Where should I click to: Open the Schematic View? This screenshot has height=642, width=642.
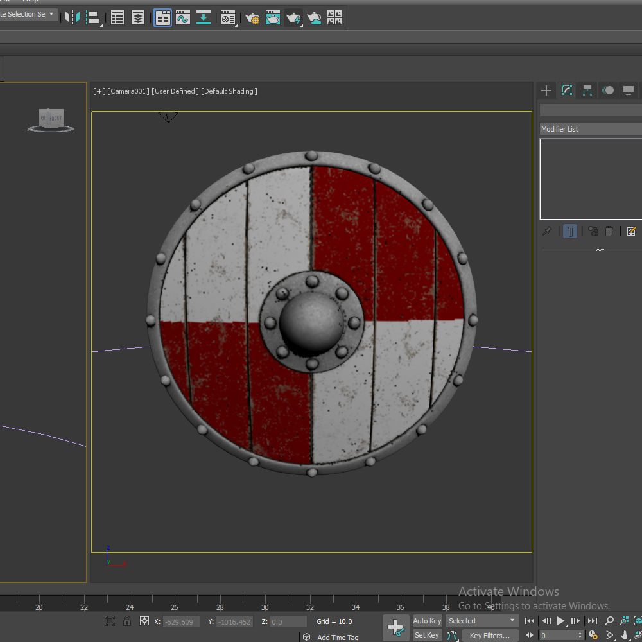pyautogui.click(x=204, y=17)
